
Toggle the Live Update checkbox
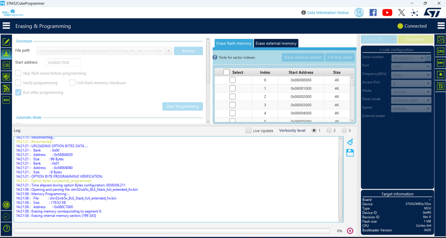pyautogui.click(x=249, y=131)
